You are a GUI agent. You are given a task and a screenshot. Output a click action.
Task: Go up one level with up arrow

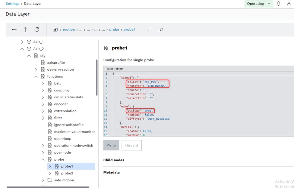(26, 29)
